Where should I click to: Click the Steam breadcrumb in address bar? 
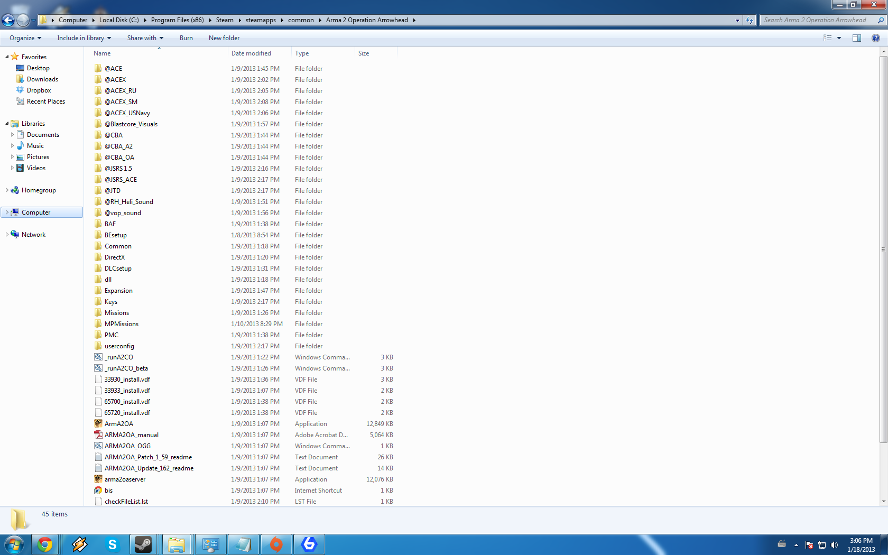(x=225, y=20)
